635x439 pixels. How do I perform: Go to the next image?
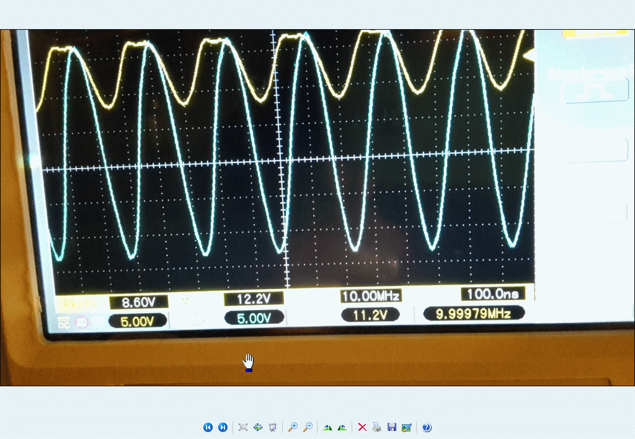[x=223, y=427]
